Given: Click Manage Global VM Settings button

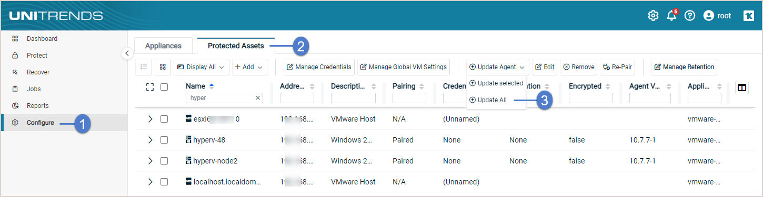Looking at the screenshot, I should tap(404, 67).
